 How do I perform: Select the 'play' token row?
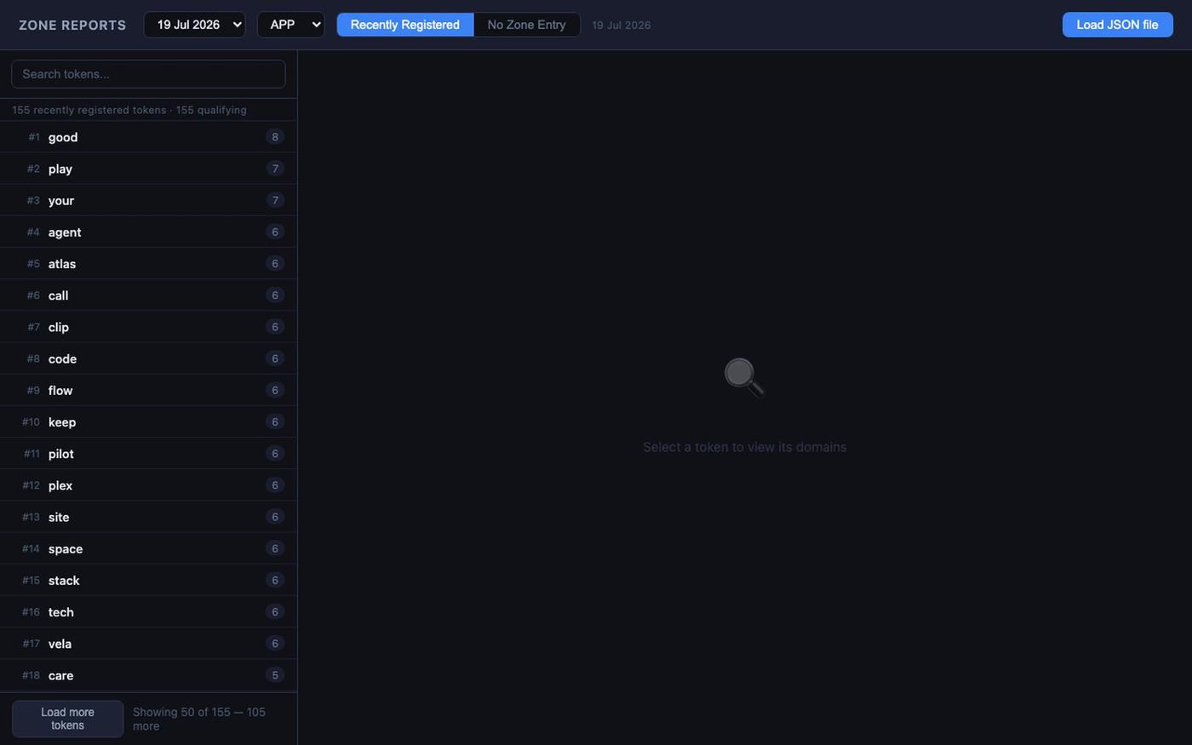148,169
